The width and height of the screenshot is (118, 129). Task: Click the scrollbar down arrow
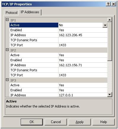point(109,95)
